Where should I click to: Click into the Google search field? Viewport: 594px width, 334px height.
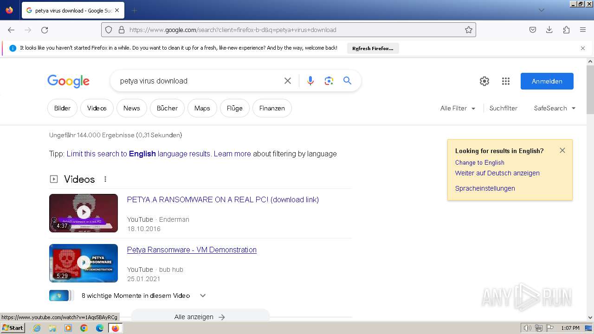[200, 81]
